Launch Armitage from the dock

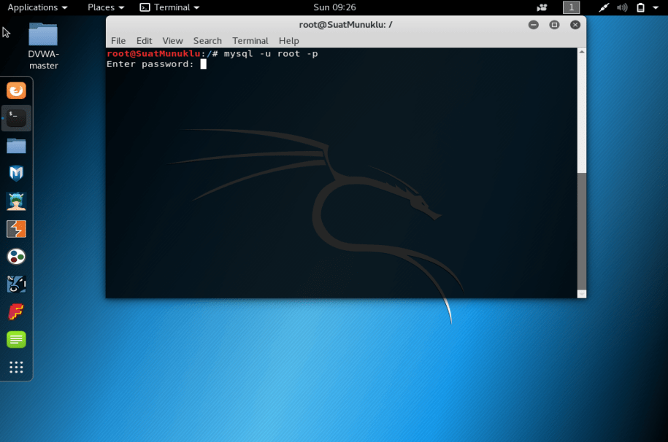16,201
